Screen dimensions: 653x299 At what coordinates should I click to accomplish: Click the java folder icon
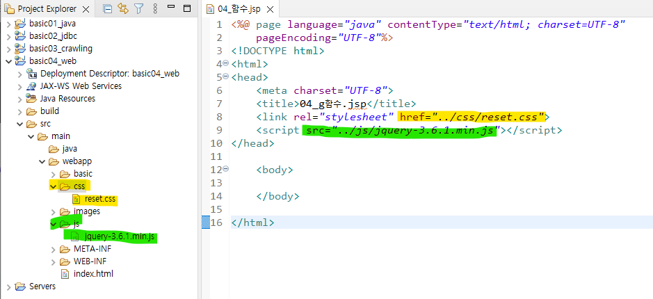tap(54, 149)
